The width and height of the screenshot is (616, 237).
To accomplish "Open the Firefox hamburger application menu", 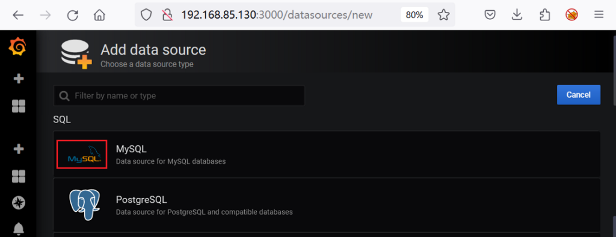I will (599, 15).
